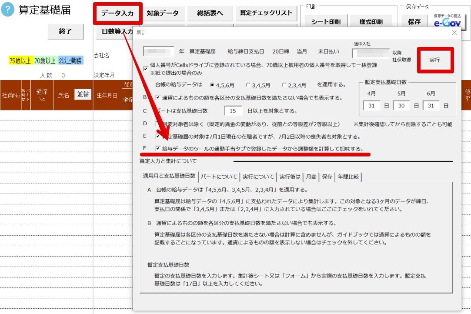Switch to 月変 tab
This screenshot has width=471, height=314.
pyautogui.click(x=311, y=177)
